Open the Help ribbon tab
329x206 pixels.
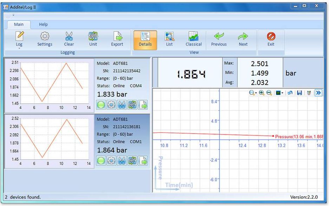tap(43, 24)
